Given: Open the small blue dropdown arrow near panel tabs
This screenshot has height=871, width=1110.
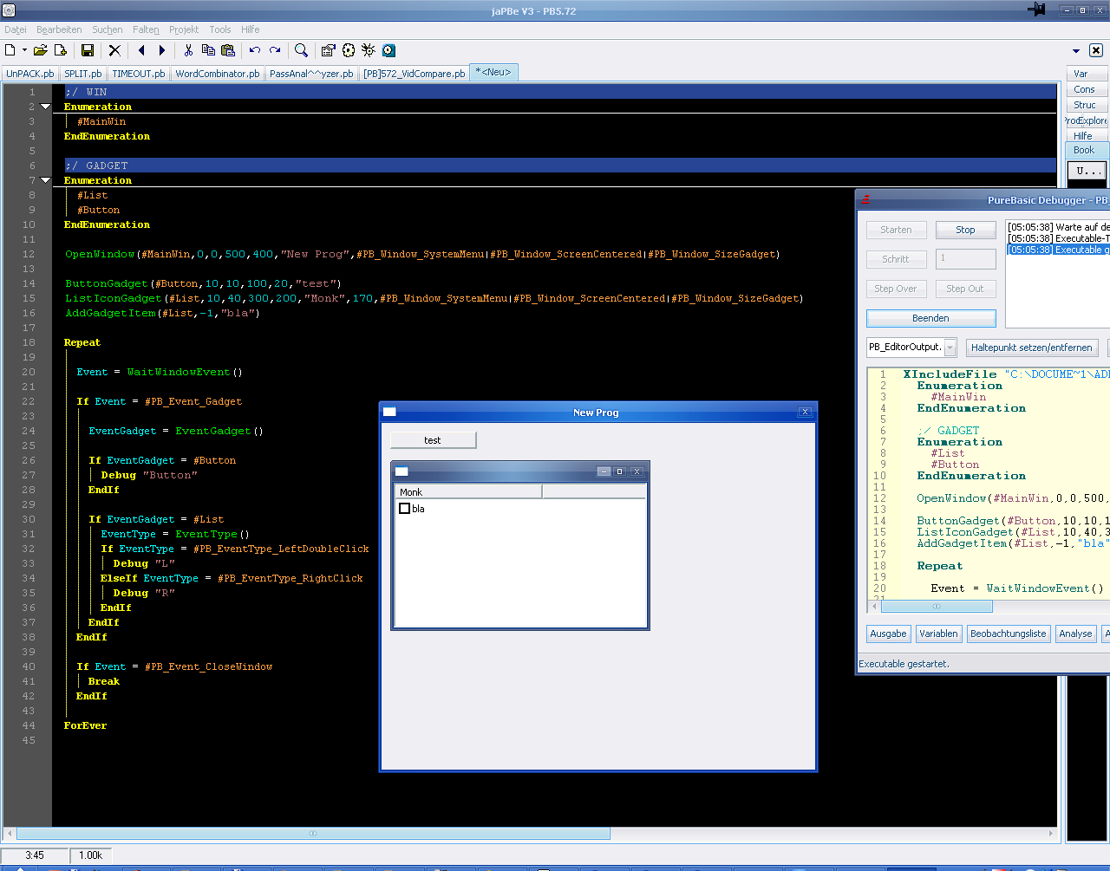Looking at the screenshot, I should tap(1076, 51).
